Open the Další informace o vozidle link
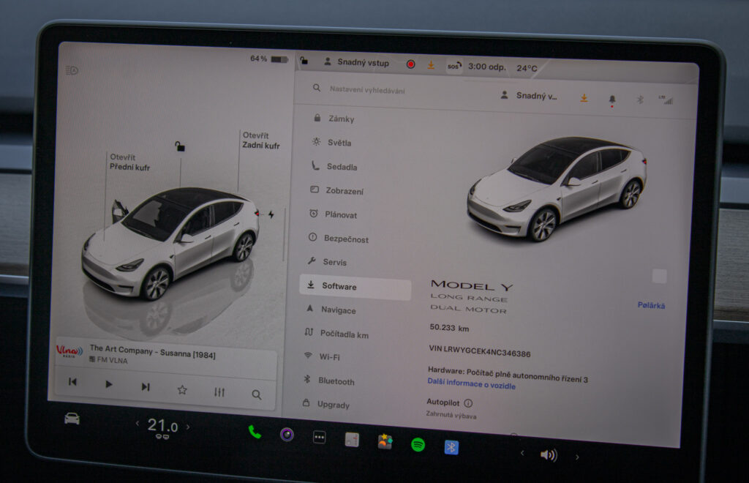This screenshot has height=483, width=749. 471,384
